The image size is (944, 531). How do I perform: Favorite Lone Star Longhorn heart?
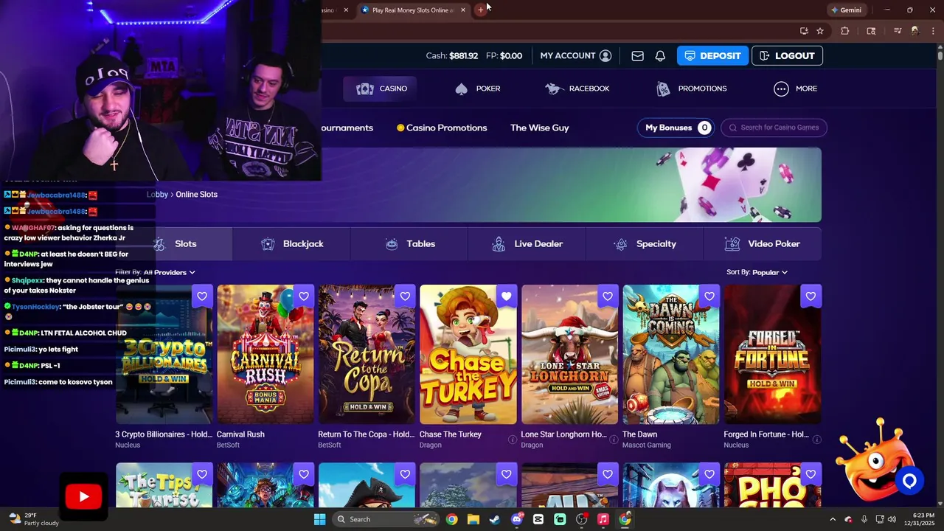[x=608, y=296]
